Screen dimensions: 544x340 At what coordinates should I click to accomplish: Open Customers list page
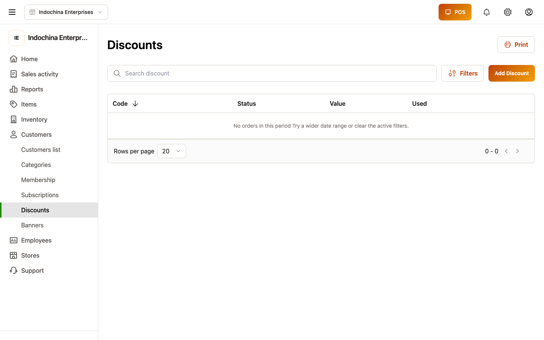[x=41, y=150]
